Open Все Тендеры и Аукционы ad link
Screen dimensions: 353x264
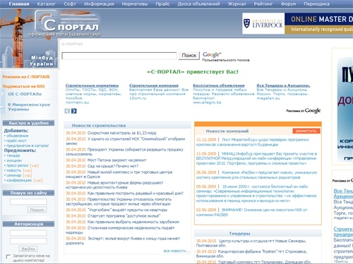coord(283,85)
